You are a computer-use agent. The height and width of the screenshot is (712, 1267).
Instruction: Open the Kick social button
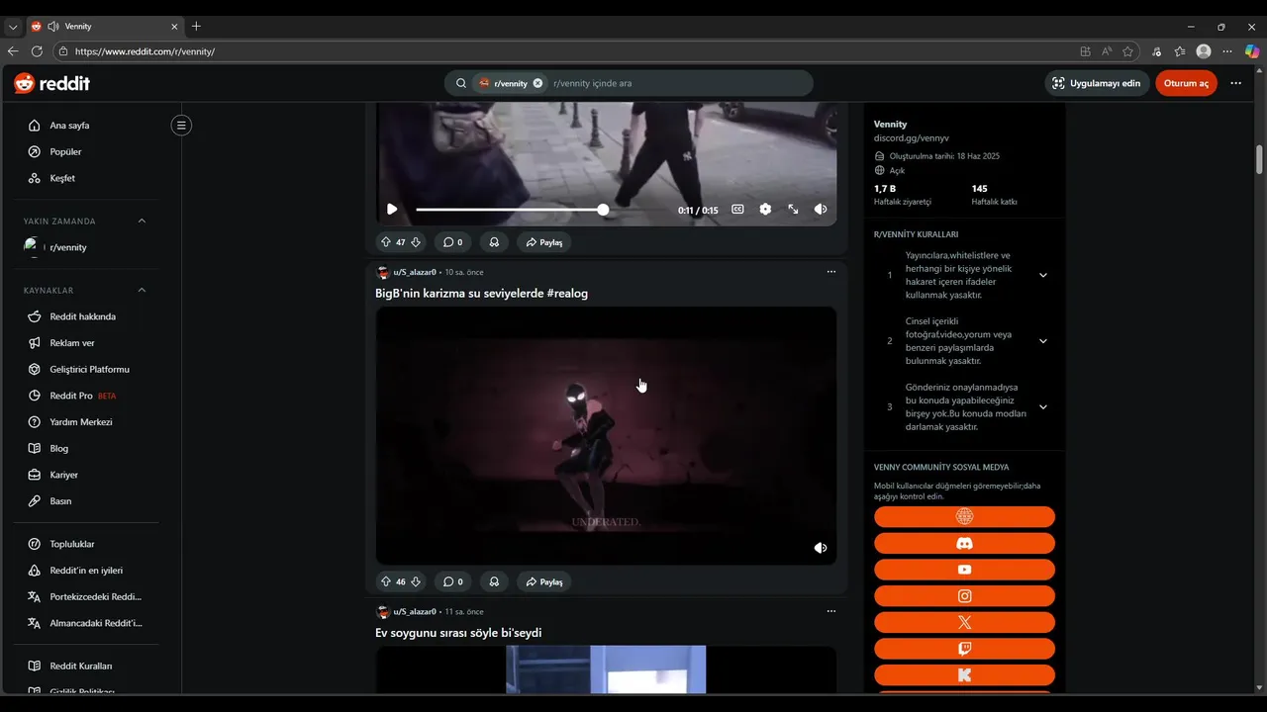point(964,675)
